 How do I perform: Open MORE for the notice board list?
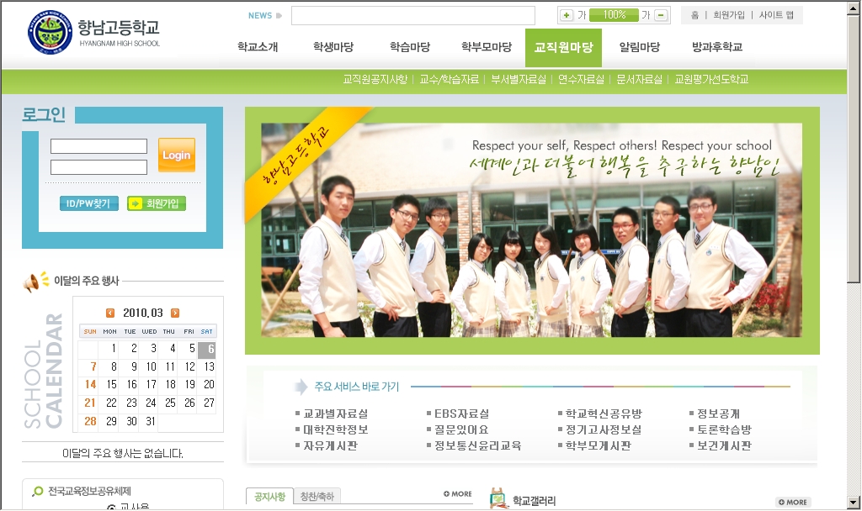[458, 494]
